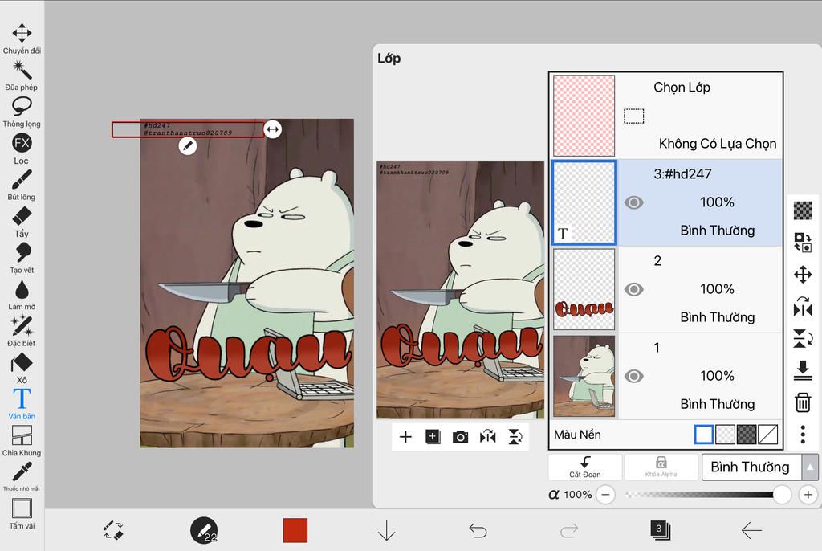Click the Không Có Lựa Chọn text
822x551 pixels.
pyautogui.click(x=717, y=143)
